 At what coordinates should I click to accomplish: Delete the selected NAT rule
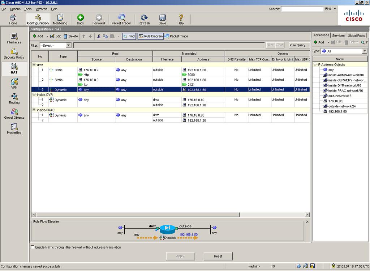tap(70, 36)
